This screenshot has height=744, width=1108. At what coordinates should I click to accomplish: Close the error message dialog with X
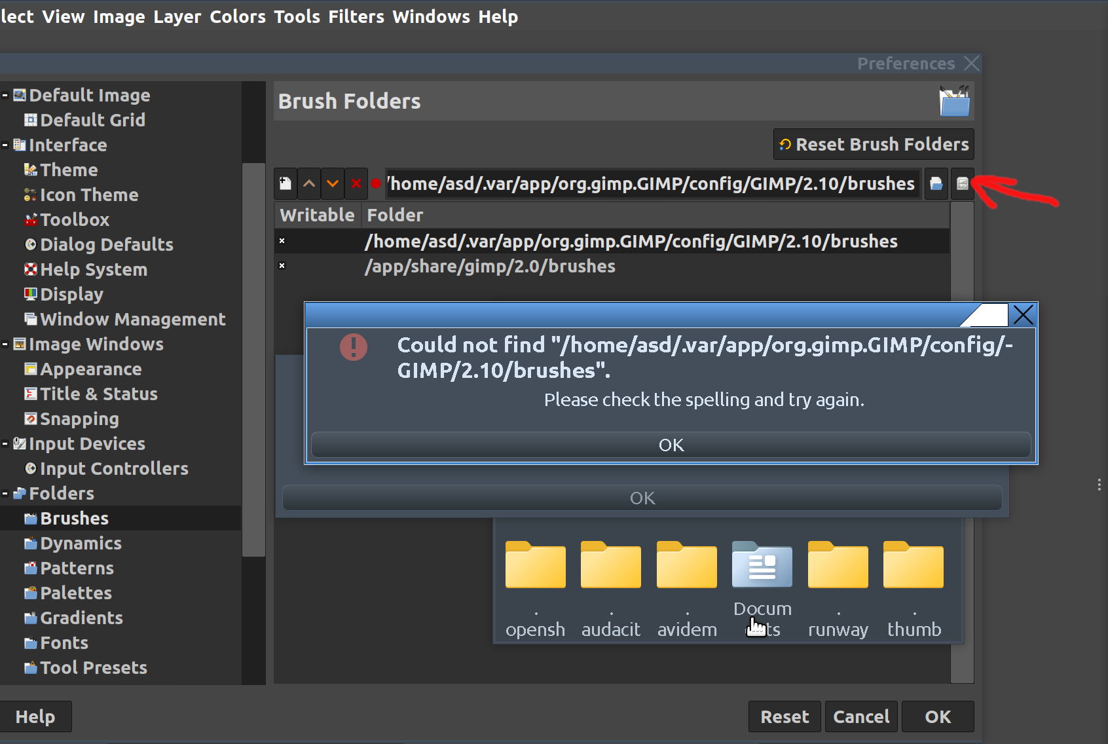1023,315
